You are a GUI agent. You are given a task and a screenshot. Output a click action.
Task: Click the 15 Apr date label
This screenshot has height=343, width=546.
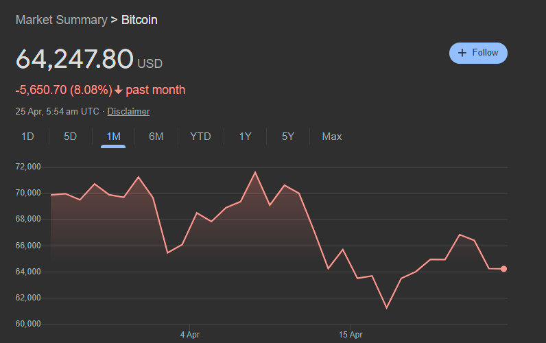click(x=351, y=335)
